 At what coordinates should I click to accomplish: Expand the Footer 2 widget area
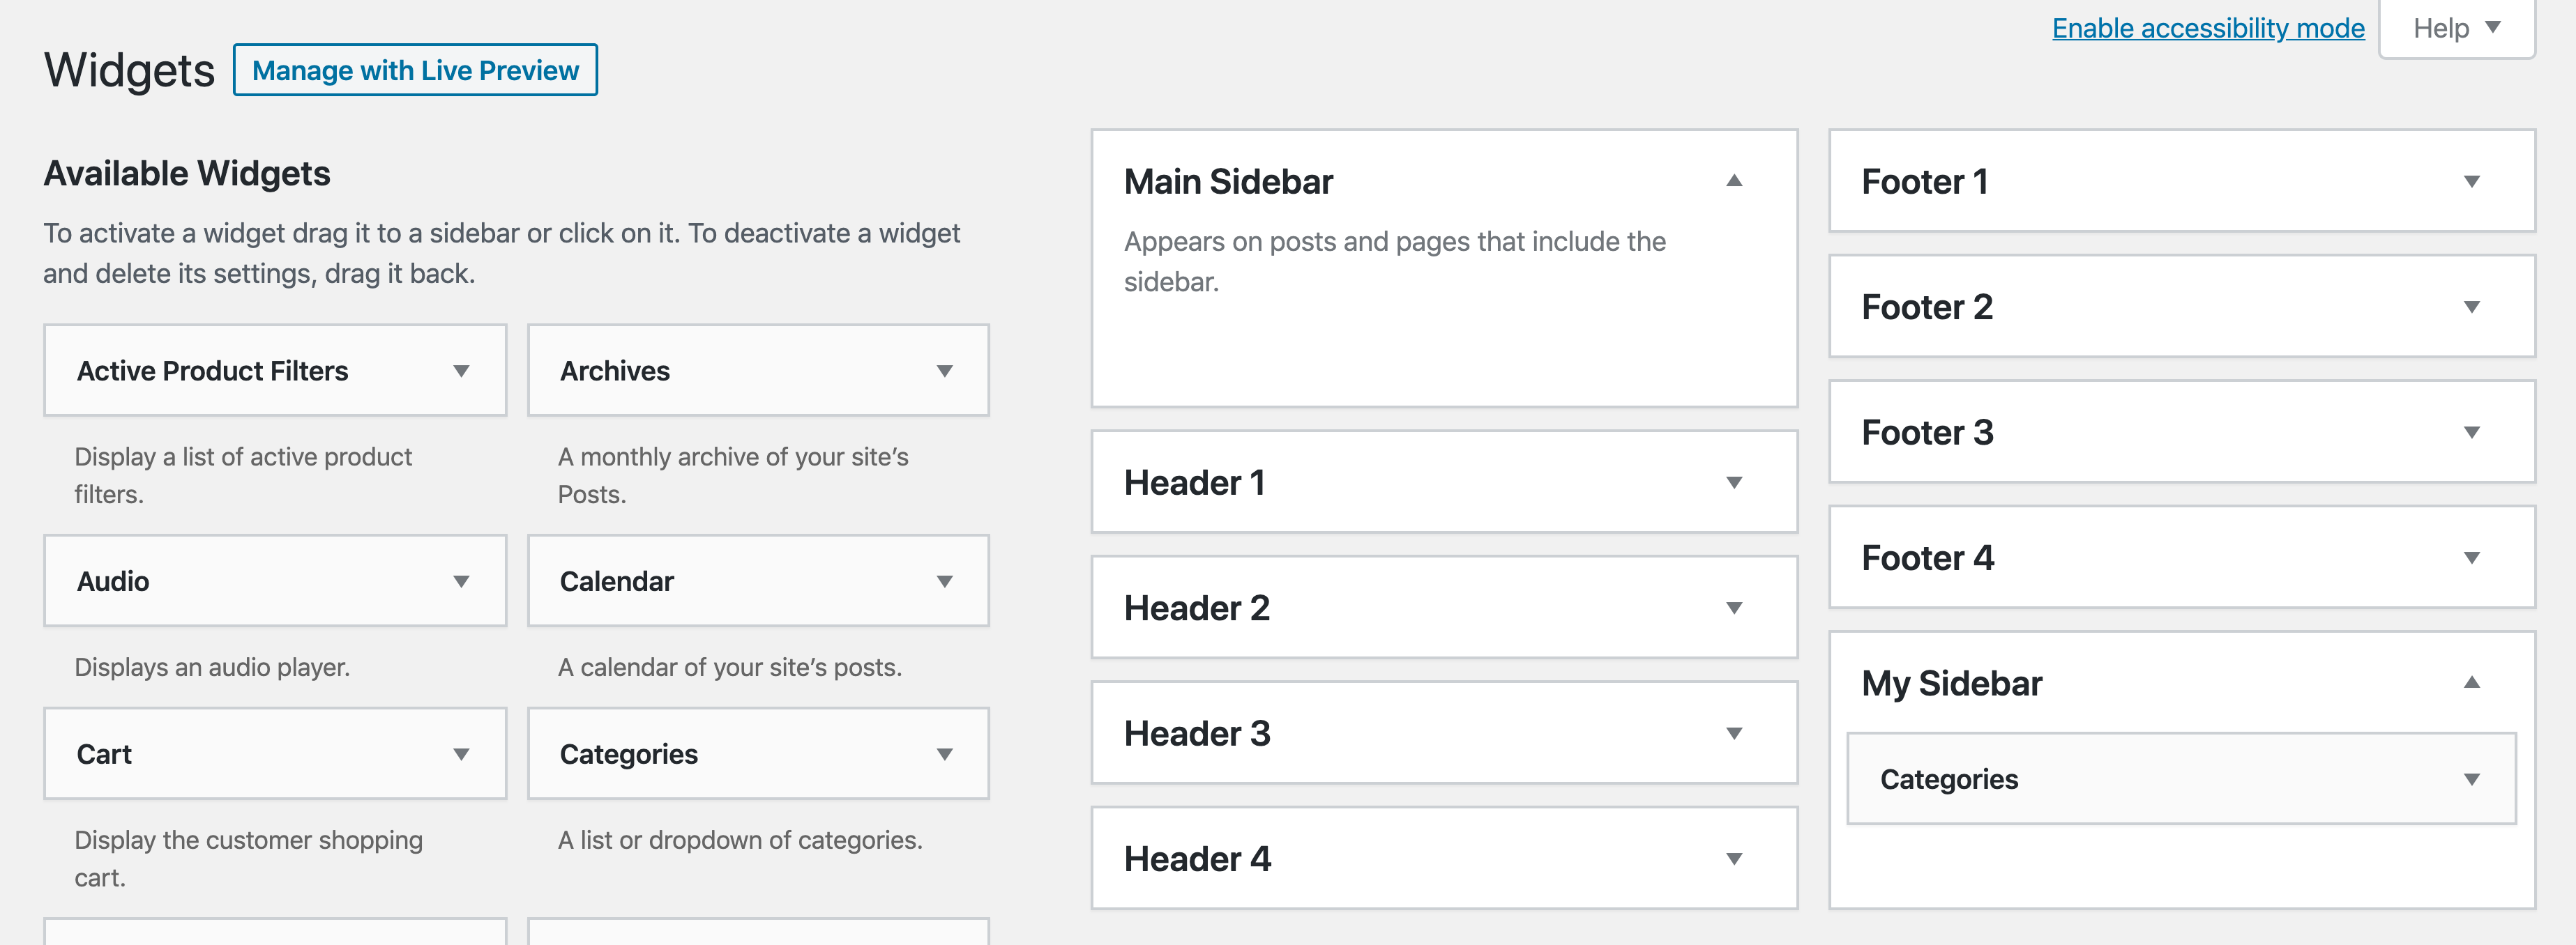(x=2471, y=307)
